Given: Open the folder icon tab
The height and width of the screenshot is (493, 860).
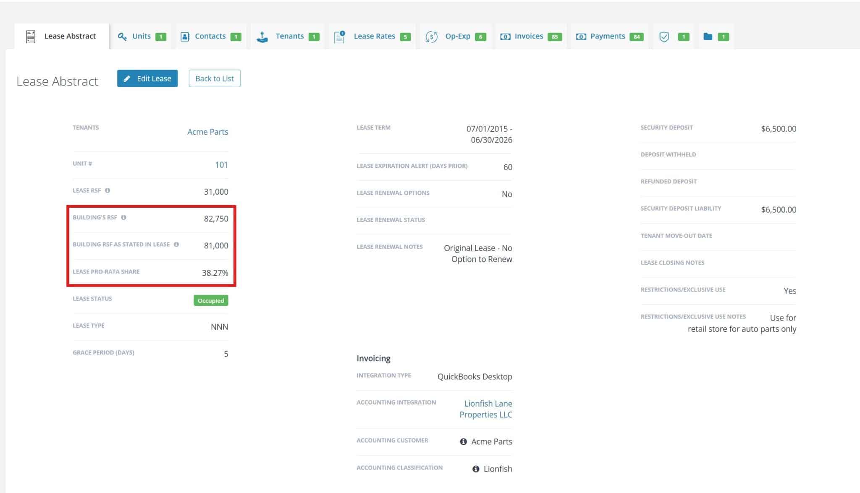Looking at the screenshot, I should 708,37.
